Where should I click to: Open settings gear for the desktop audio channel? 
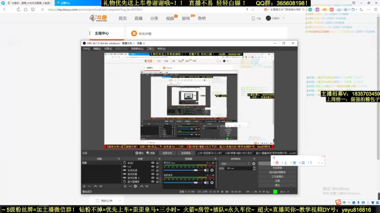point(212,183)
